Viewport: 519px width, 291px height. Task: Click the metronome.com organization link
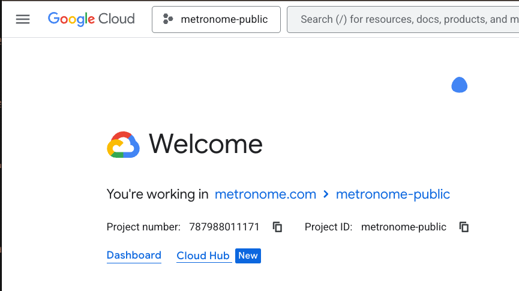coord(265,194)
